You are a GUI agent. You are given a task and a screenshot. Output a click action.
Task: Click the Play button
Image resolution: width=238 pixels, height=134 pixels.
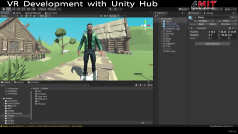(110, 9)
